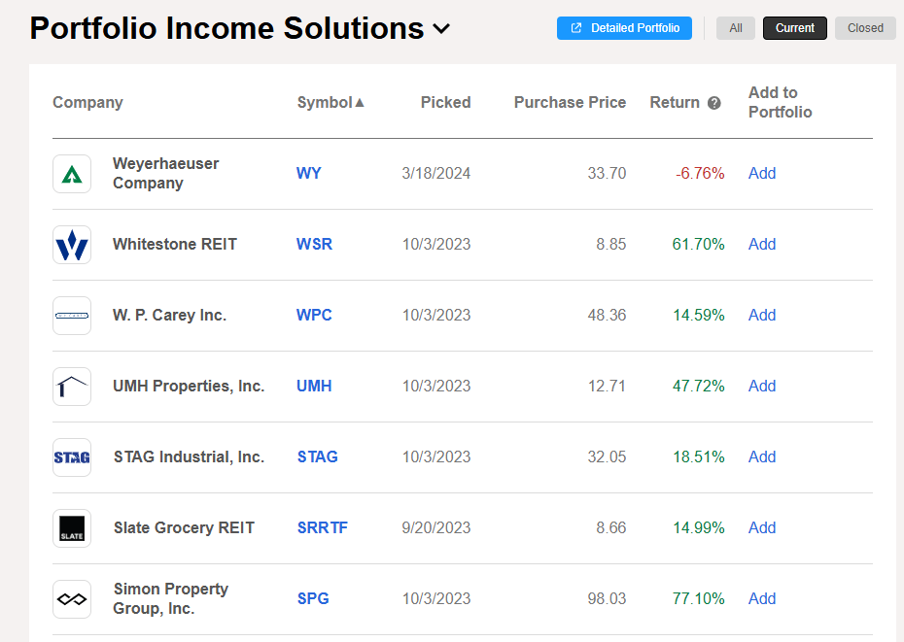Screen dimensions: 904x642
Task: Click the W. P. Carey logo icon
Action: click(x=72, y=316)
